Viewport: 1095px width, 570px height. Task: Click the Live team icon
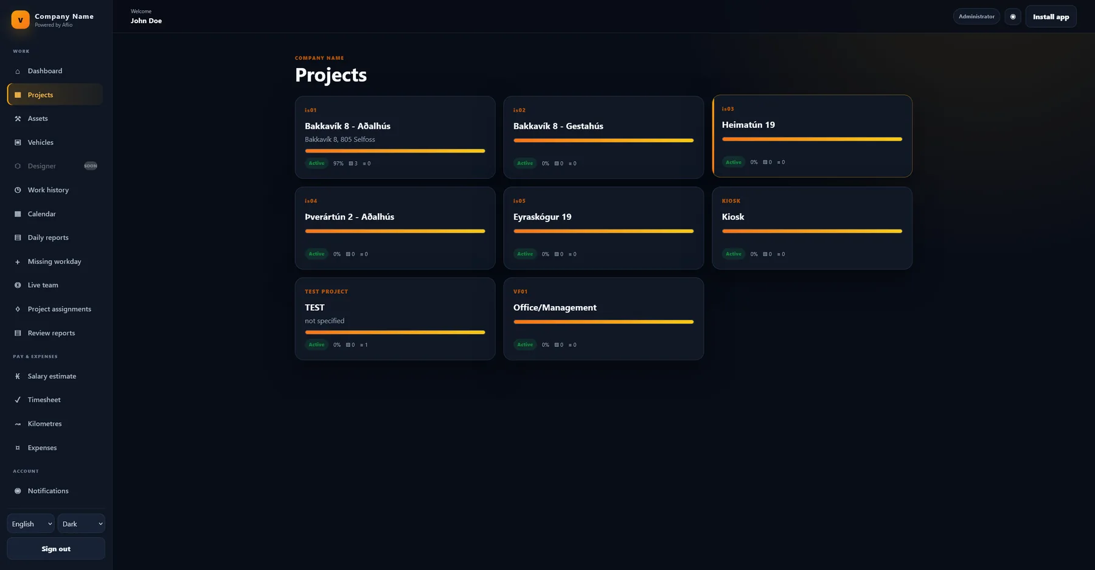18,285
